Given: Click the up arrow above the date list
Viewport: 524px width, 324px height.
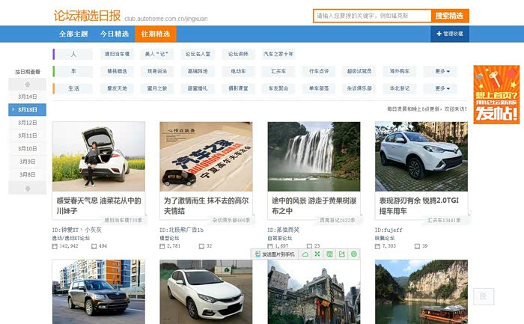Looking at the screenshot, I should (28, 85).
